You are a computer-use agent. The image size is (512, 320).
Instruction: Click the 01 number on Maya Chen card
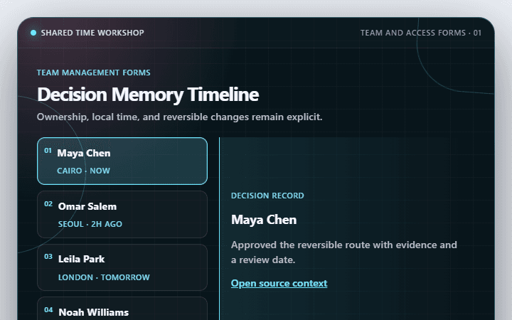coord(48,151)
